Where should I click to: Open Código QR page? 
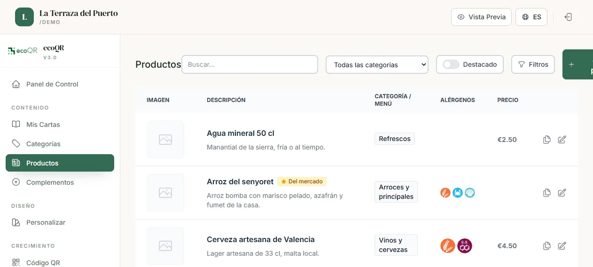60,263
